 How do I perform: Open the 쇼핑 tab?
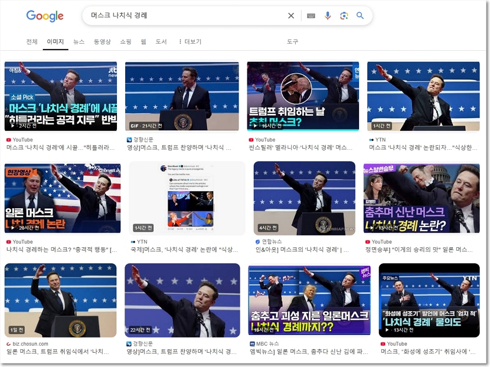pyautogui.click(x=126, y=41)
